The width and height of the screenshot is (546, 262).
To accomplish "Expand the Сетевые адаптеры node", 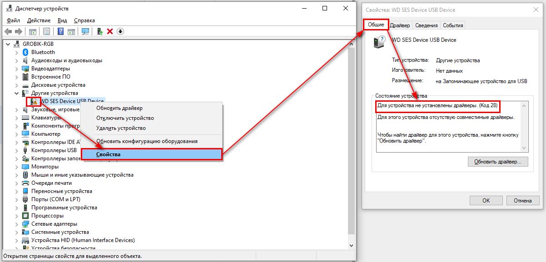I will (17, 224).
